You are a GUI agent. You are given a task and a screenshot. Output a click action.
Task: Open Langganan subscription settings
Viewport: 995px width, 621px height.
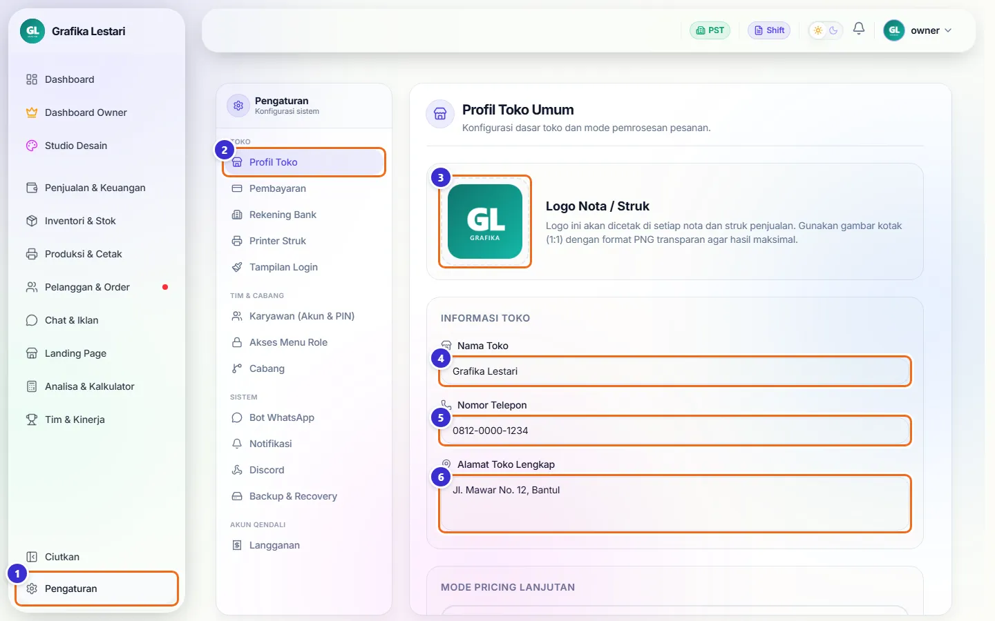(304, 545)
